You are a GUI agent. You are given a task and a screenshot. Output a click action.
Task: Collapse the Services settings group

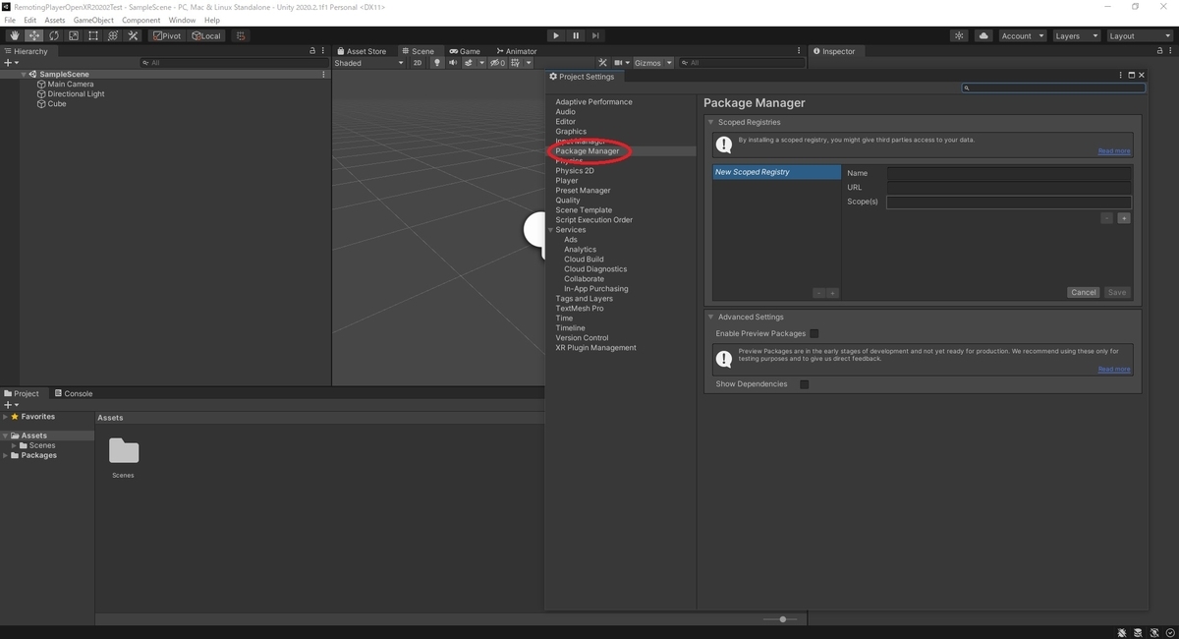tap(550, 230)
